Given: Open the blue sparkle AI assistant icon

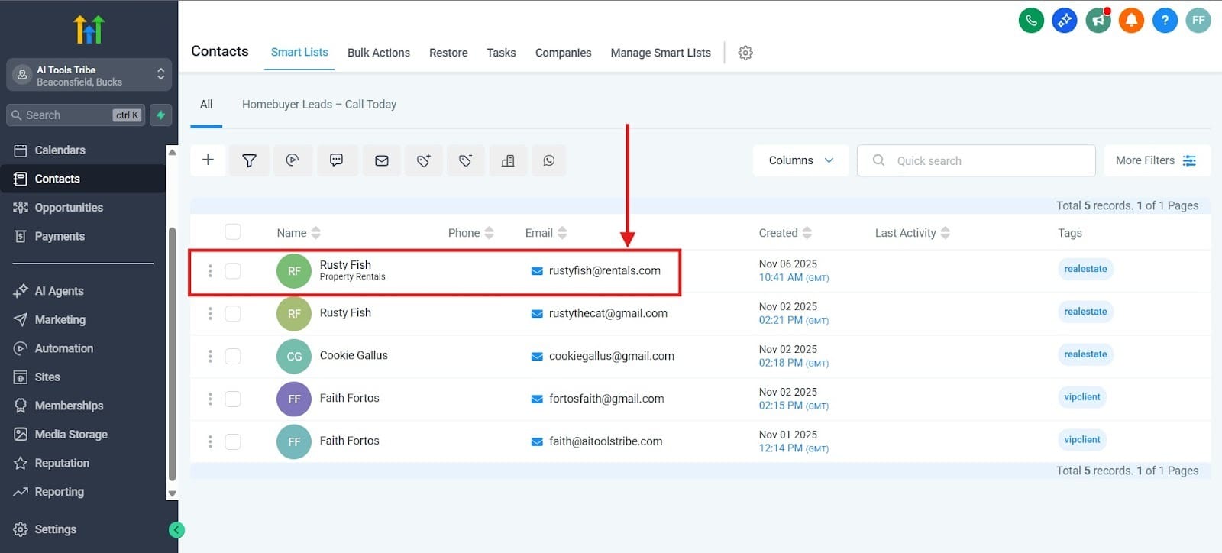Looking at the screenshot, I should coord(1065,21).
